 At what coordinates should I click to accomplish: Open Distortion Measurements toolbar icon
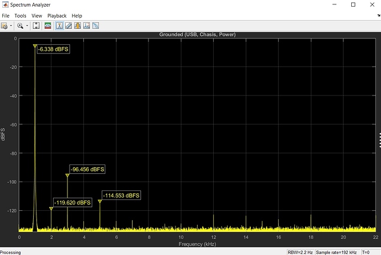(87, 25)
